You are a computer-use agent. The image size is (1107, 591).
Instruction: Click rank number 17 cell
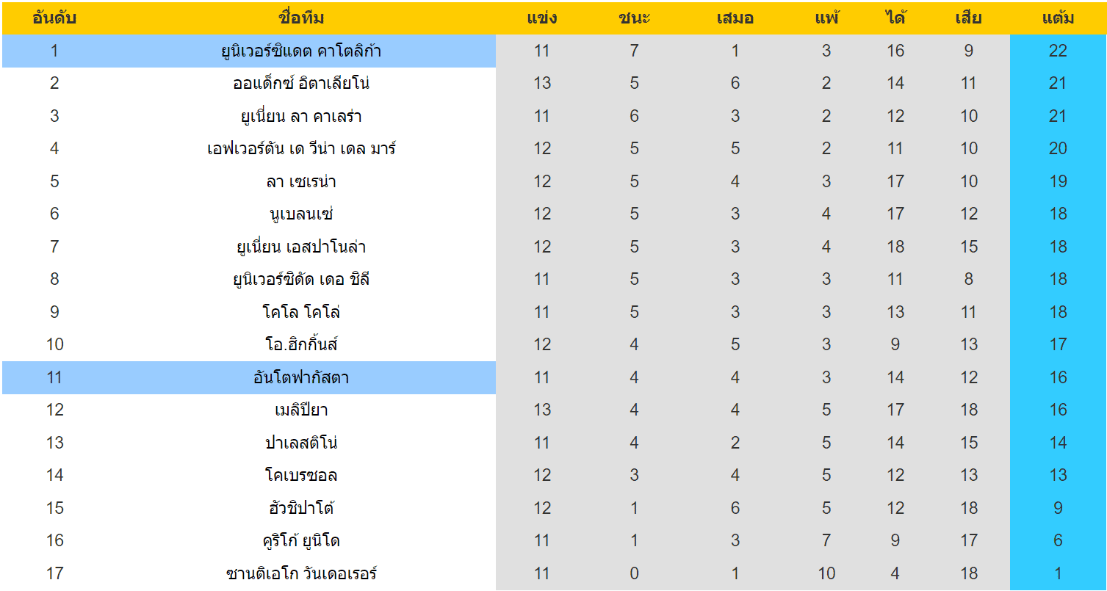coord(54,573)
